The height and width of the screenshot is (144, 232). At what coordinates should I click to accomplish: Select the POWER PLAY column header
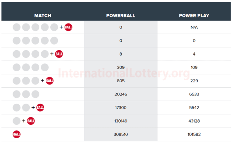point(194,16)
